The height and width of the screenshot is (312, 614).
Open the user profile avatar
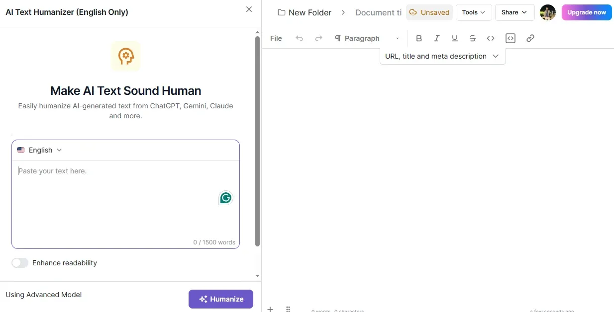tap(548, 12)
